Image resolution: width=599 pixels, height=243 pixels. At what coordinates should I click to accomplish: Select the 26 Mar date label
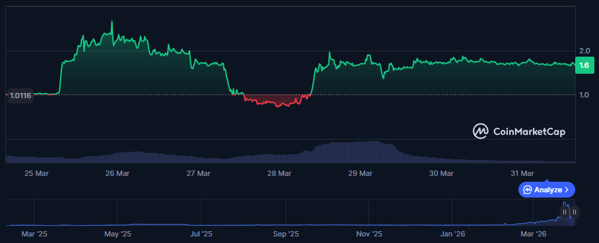(x=118, y=173)
